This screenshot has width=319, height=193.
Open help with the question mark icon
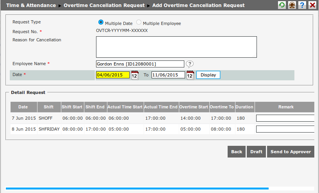[302, 5]
